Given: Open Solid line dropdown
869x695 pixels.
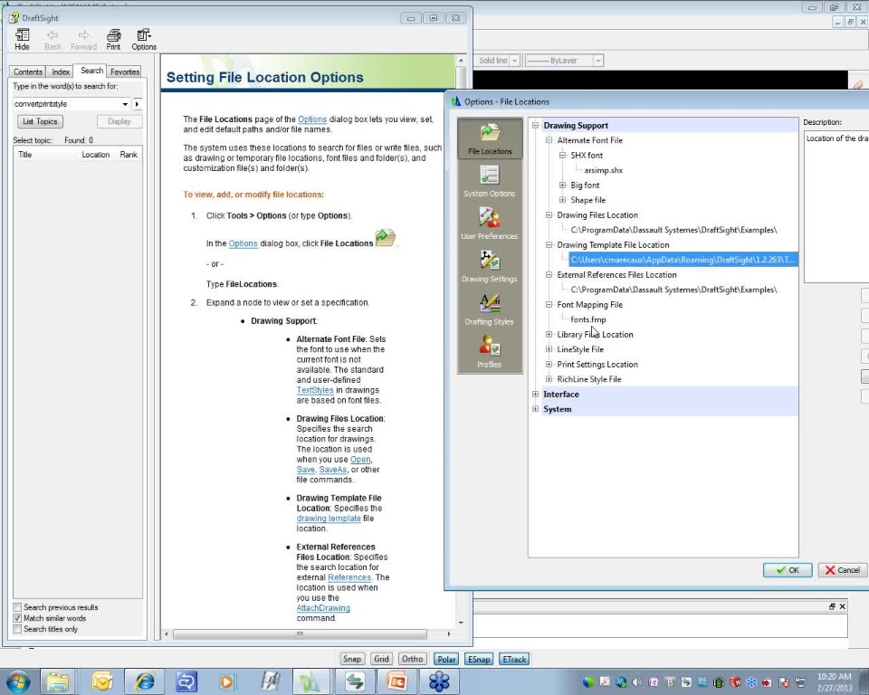Looking at the screenshot, I should [515, 61].
